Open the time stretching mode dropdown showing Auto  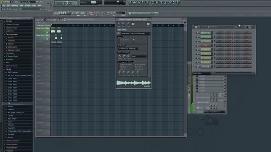[139, 56]
